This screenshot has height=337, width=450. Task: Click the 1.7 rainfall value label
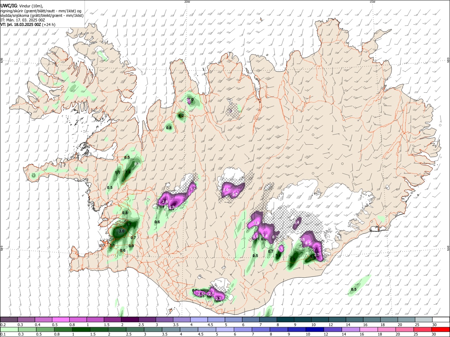(x=129, y=224)
